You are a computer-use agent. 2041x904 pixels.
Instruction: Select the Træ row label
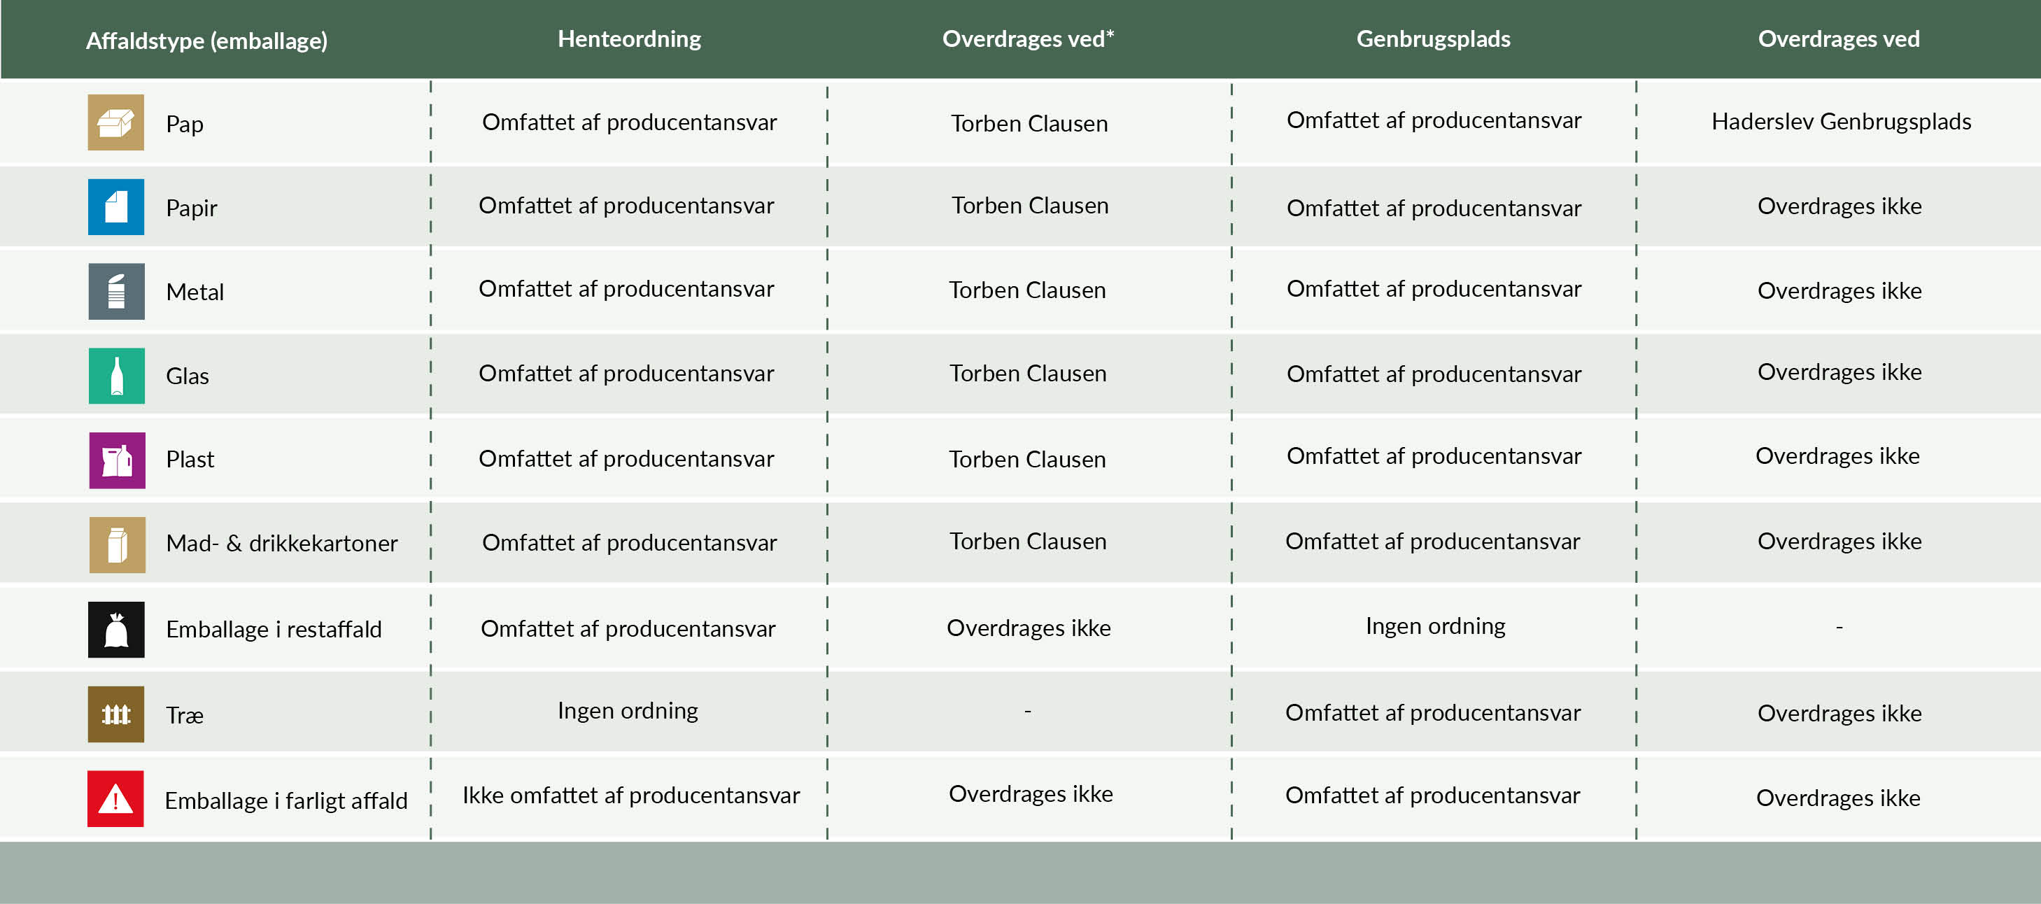(x=185, y=716)
